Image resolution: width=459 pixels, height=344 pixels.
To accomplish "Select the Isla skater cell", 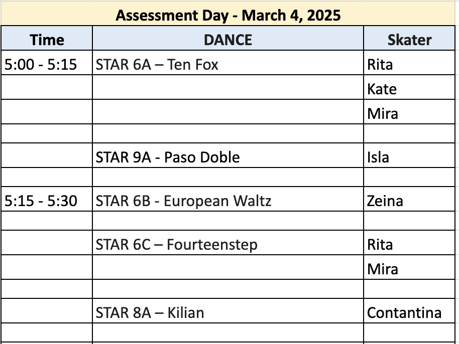I will (x=409, y=155).
